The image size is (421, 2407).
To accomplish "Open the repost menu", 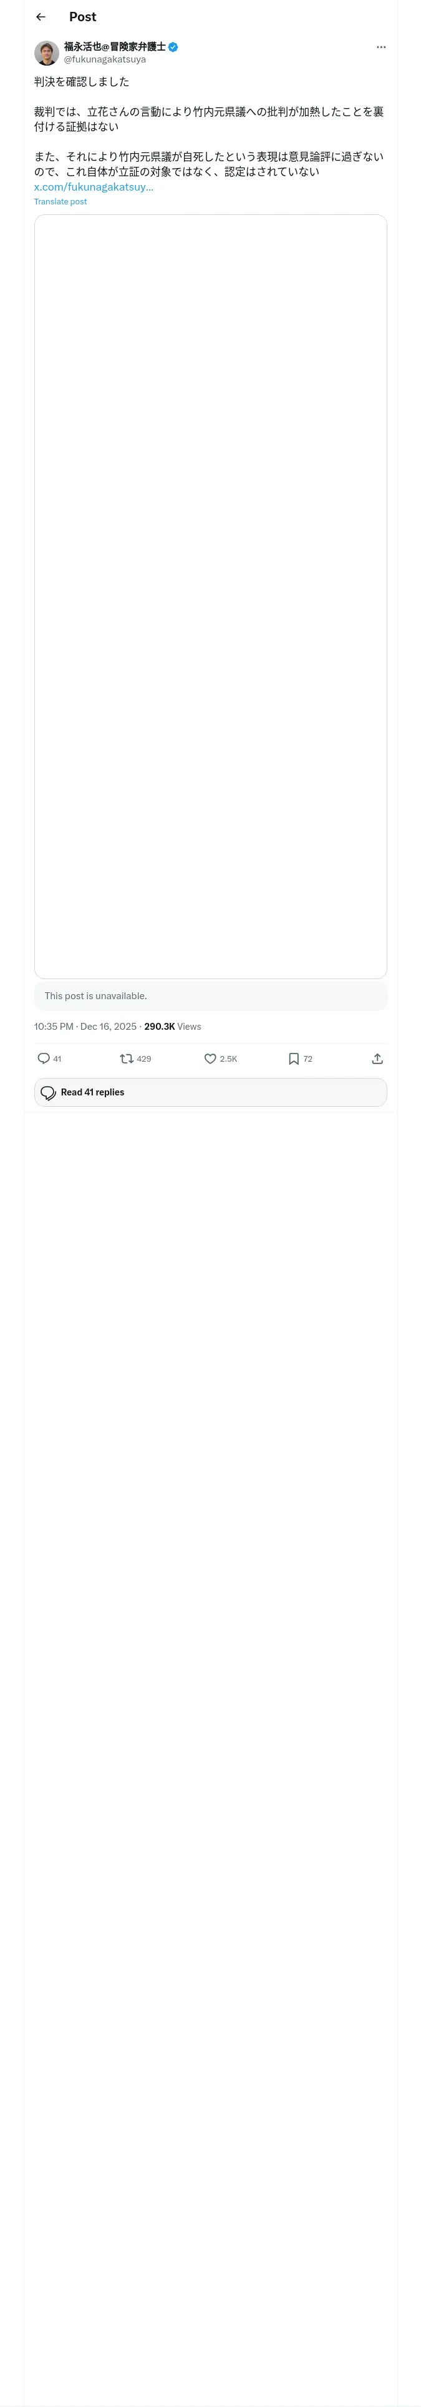I will tap(127, 1059).
